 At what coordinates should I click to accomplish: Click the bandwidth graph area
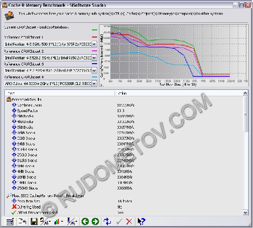[173, 55]
